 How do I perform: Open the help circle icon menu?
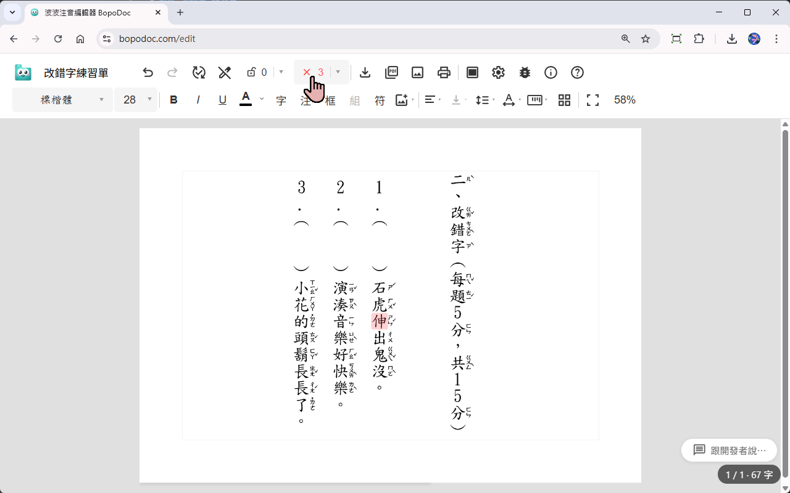[x=576, y=72]
